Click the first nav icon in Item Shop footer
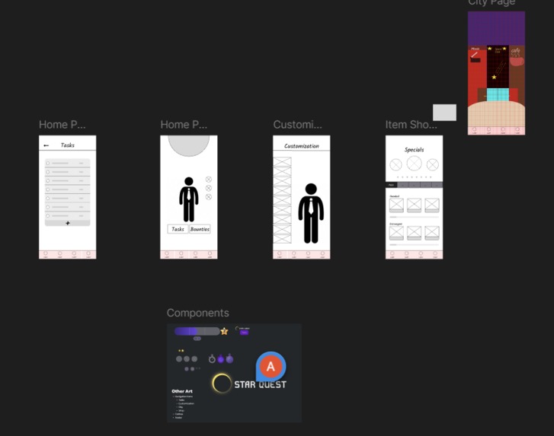 point(392,254)
